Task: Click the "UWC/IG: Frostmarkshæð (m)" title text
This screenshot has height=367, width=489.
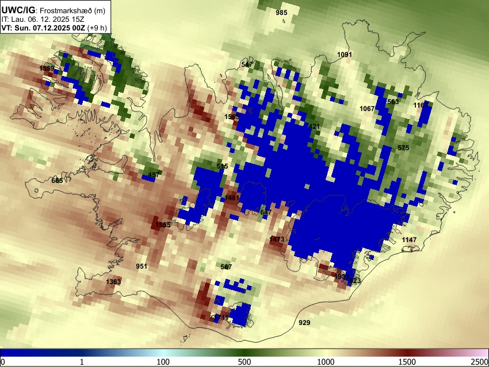Action: point(54,10)
